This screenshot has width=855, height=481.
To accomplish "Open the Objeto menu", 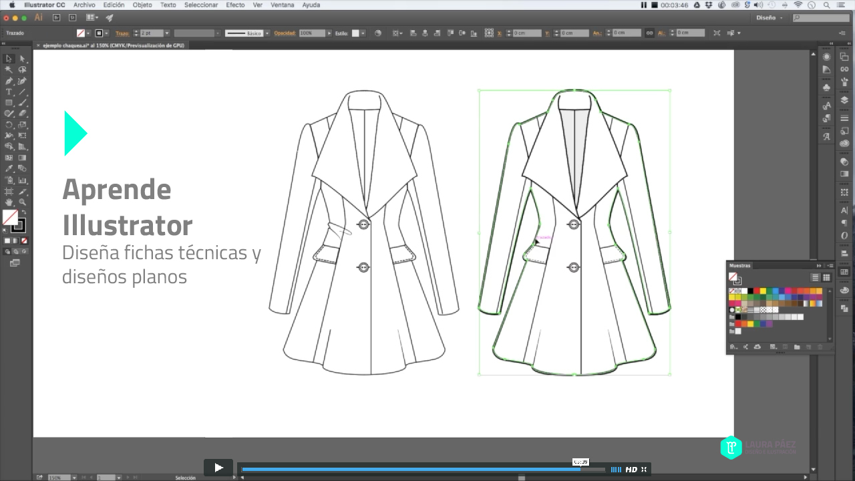I will click(142, 5).
